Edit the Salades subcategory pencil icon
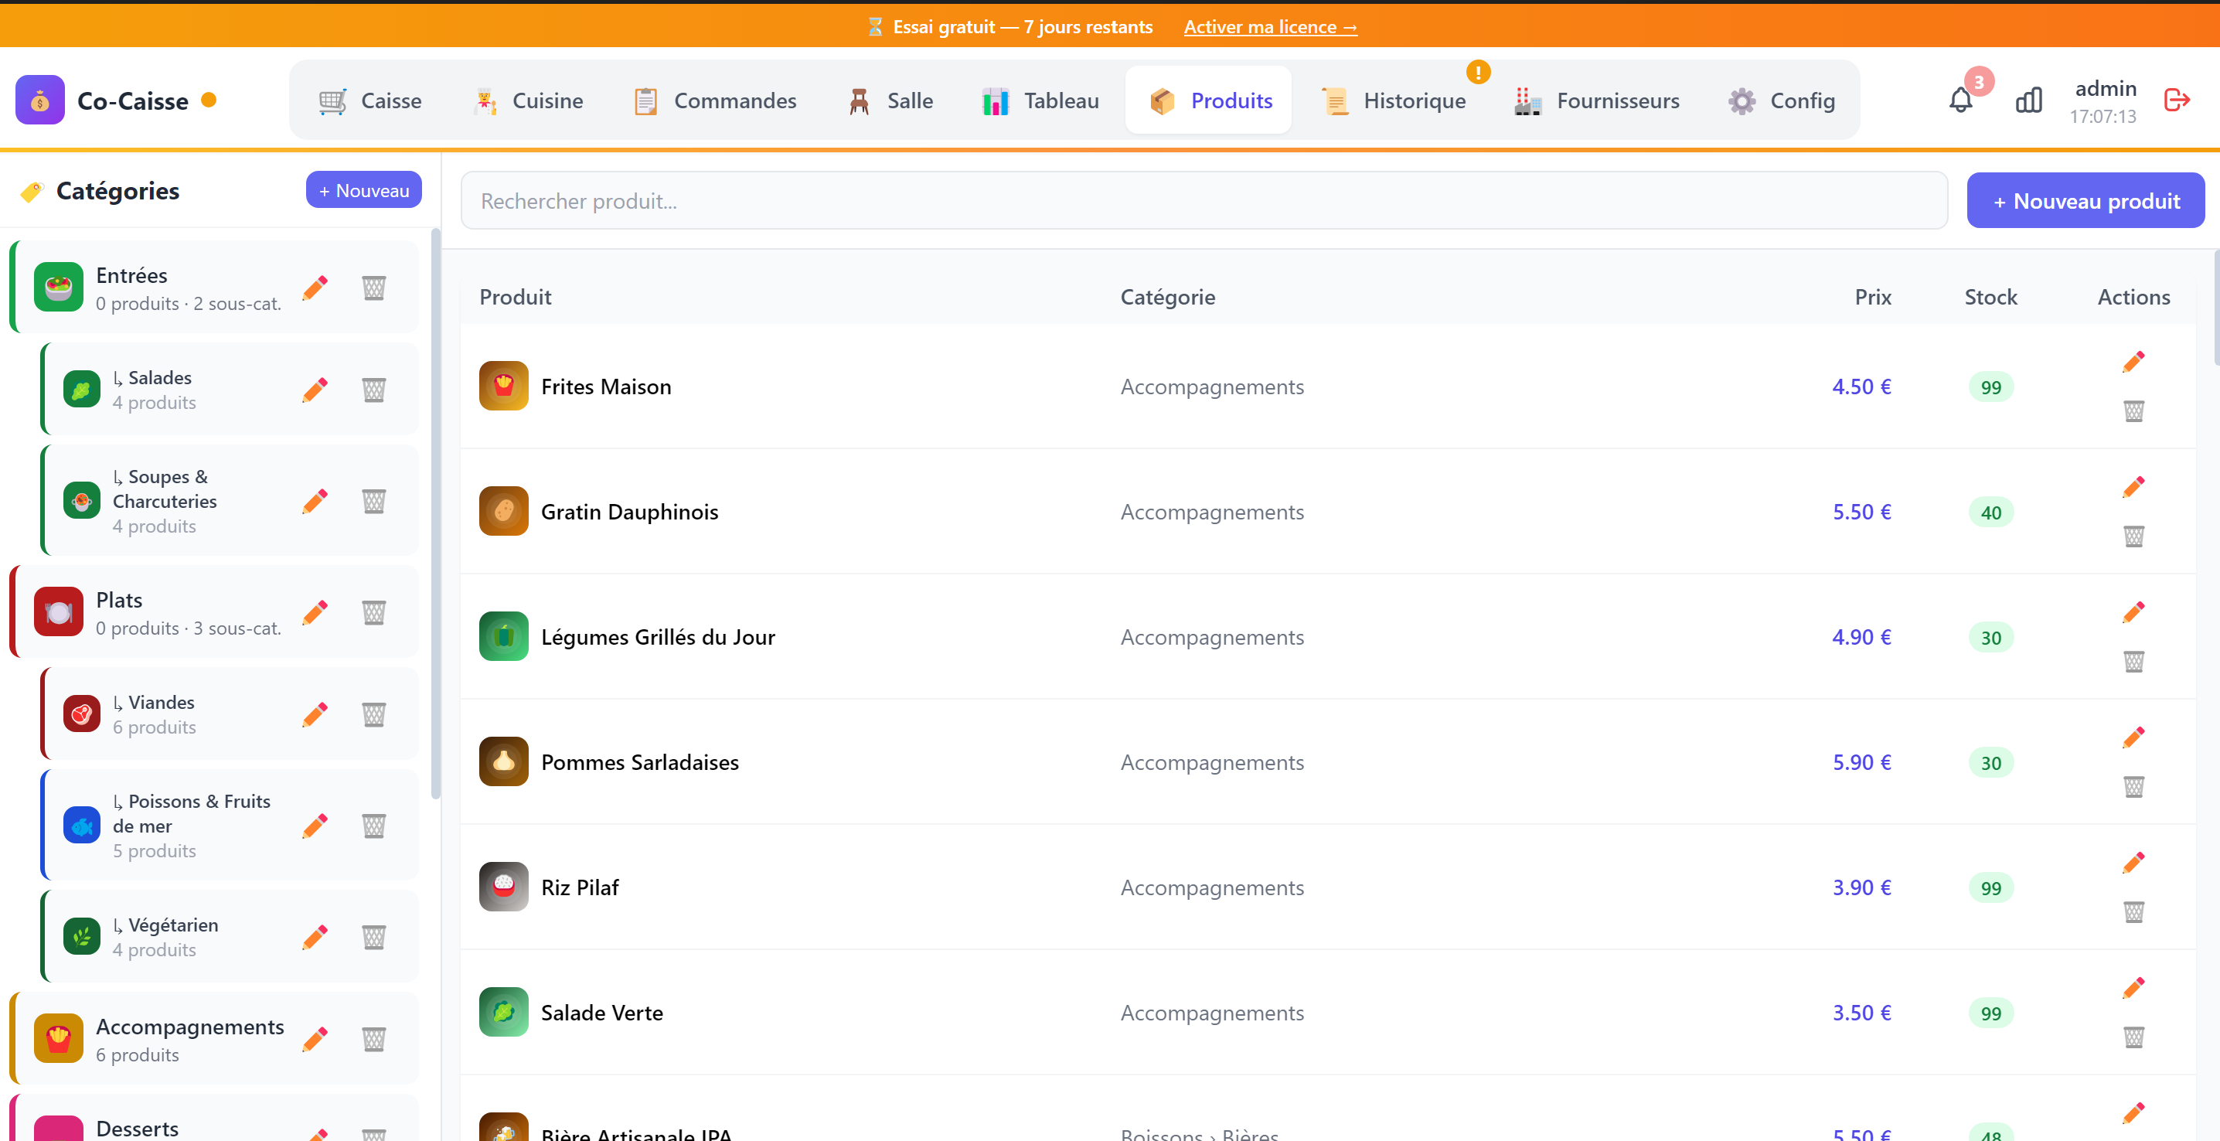2220x1141 pixels. pos(315,390)
